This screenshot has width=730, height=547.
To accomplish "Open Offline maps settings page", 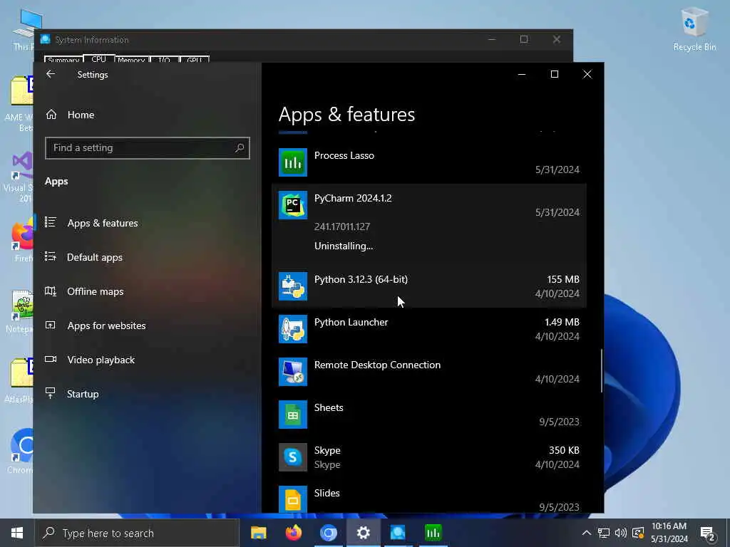I will pos(95,291).
